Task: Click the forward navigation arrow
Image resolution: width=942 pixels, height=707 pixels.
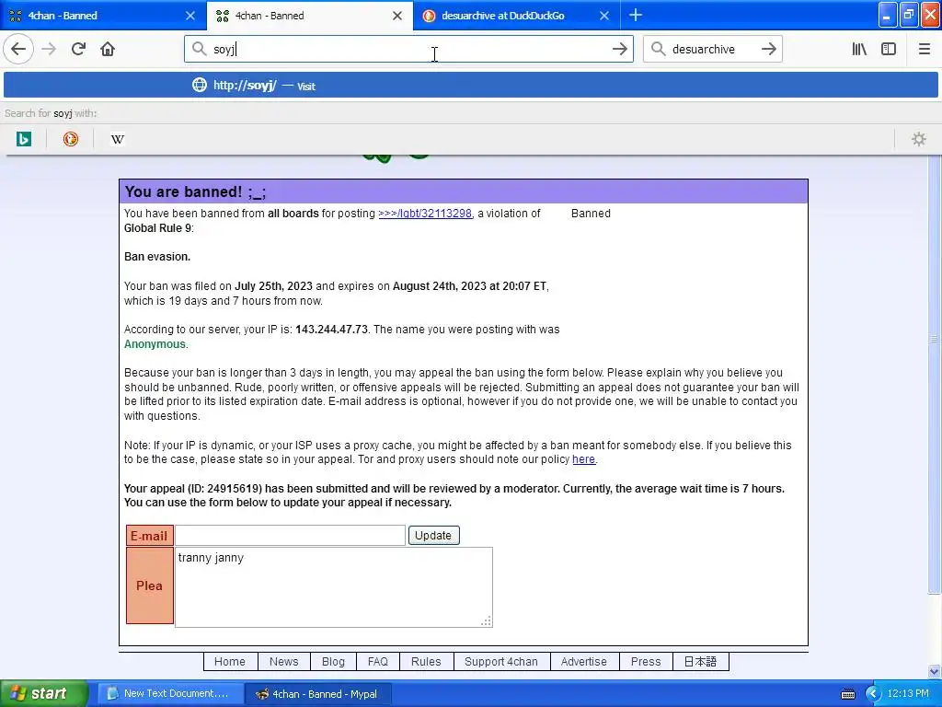Action: point(50,49)
